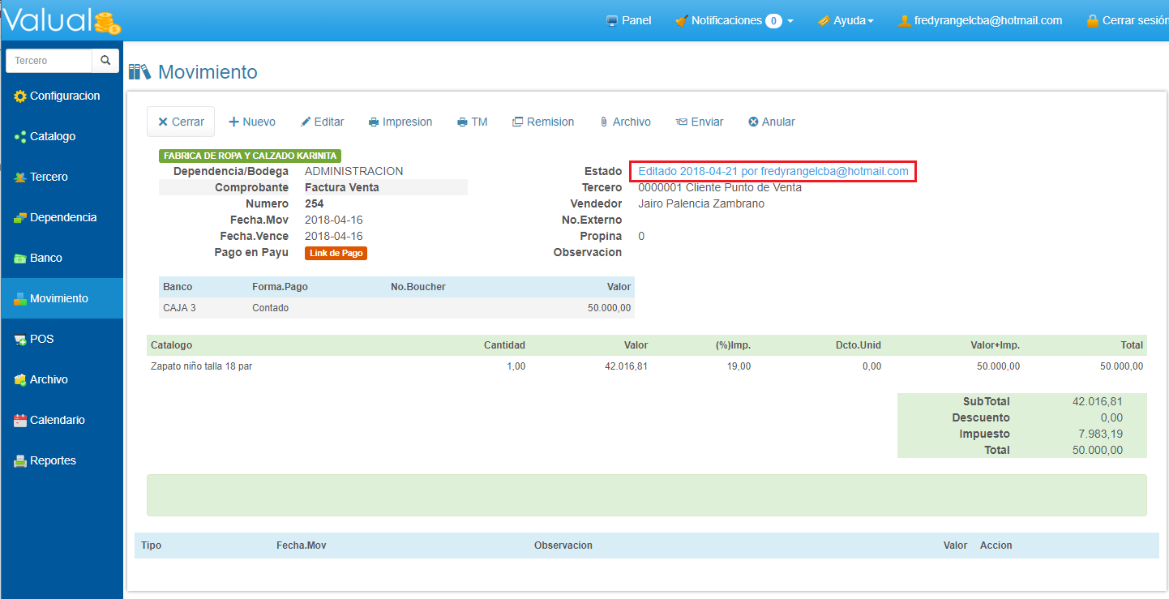The width and height of the screenshot is (1169, 599).
Task: Expand the Notificaciones dropdown
Action: pyautogui.click(x=734, y=20)
